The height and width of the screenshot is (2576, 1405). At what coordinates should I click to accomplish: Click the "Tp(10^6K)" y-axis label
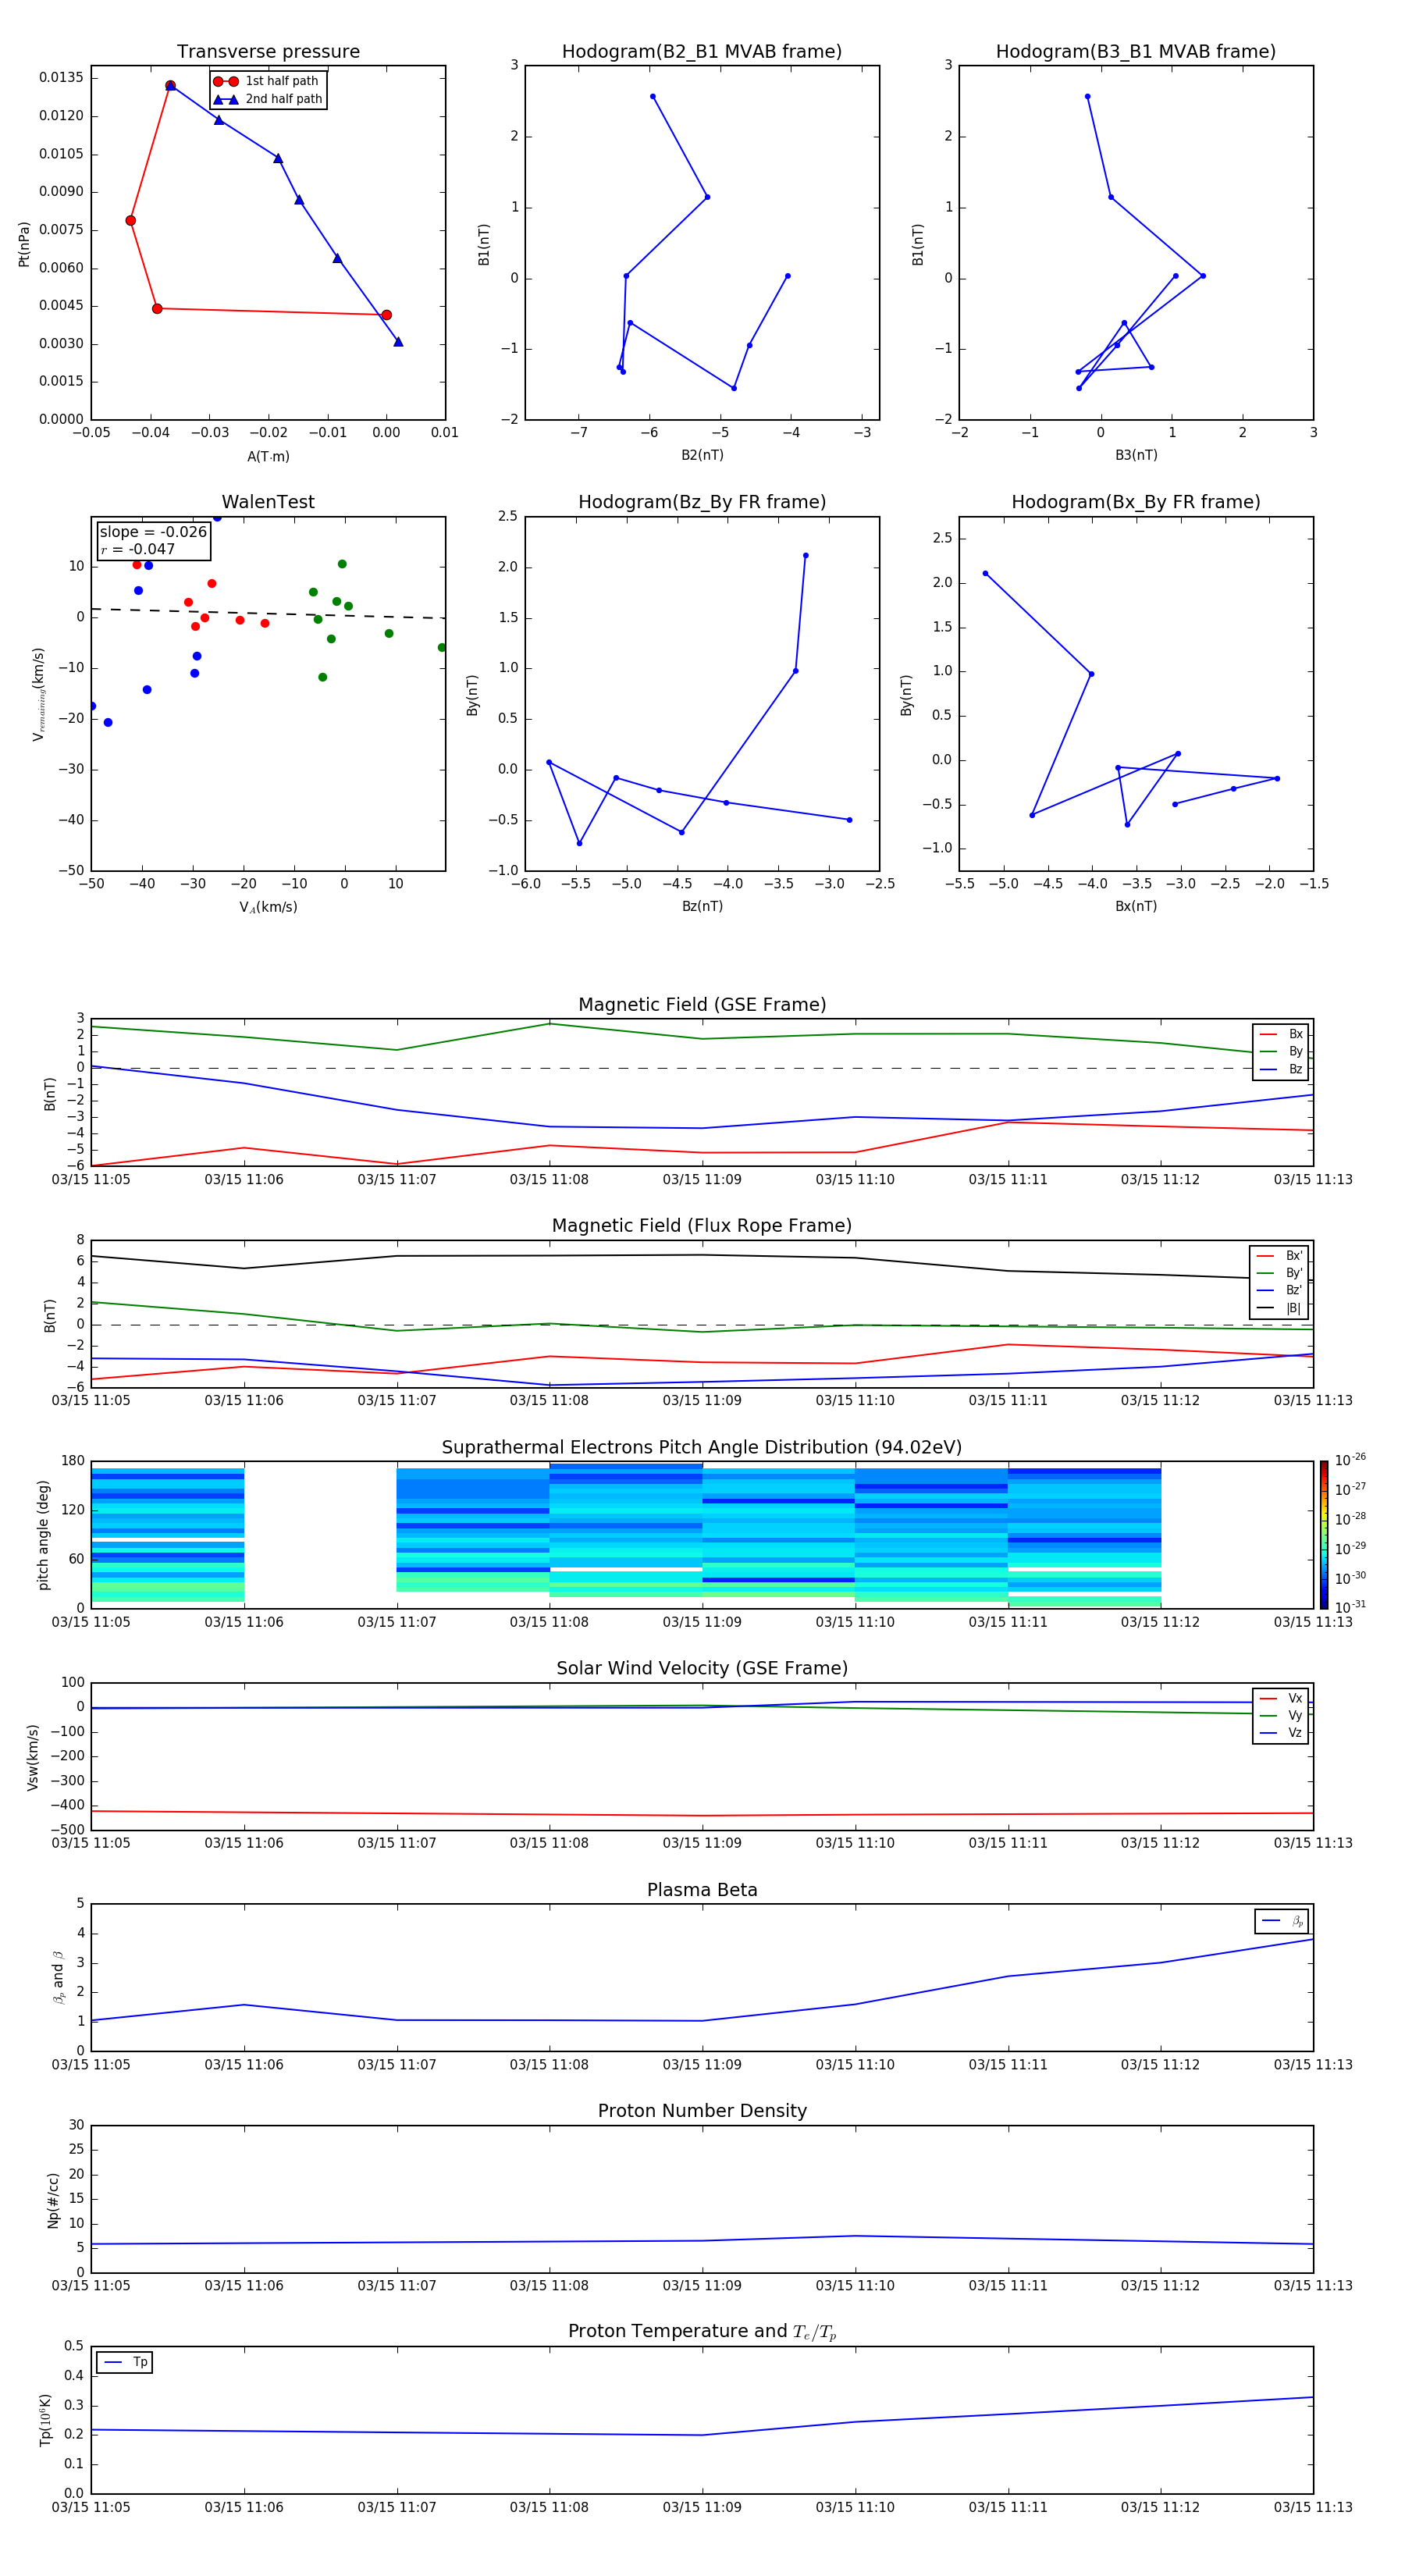(x=45, y=2420)
